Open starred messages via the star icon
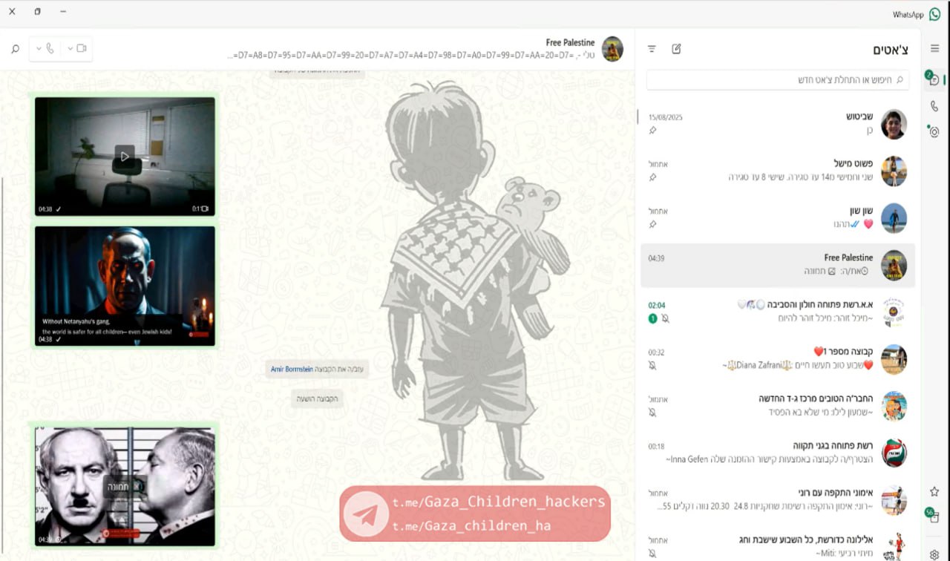Screen dimensions: 950x561 click(934, 491)
